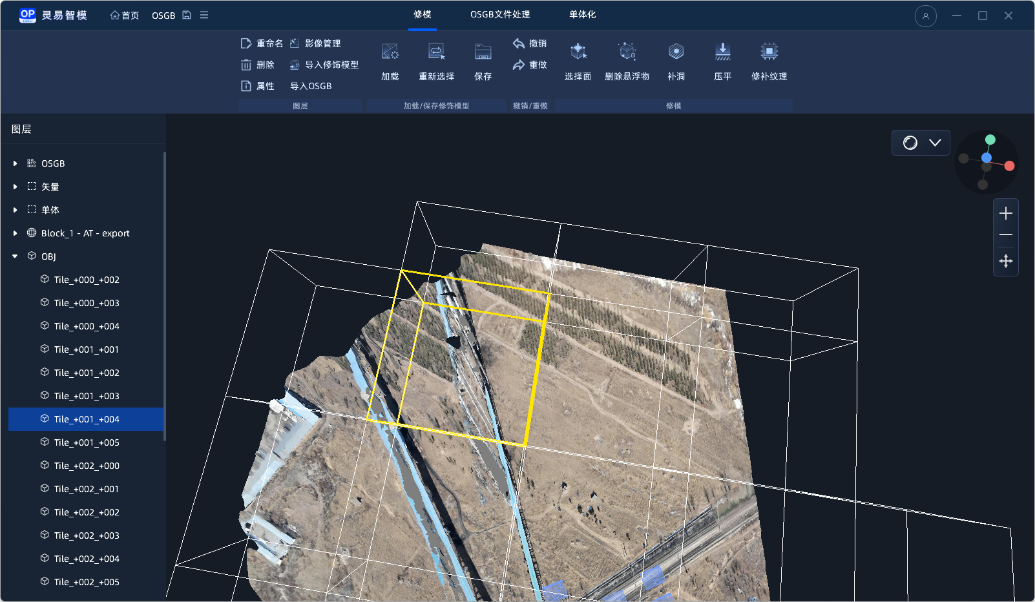The height and width of the screenshot is (602, 1035).
Task: Activate the 选择面 (Select face) tool
Action: tap(578, 52)
